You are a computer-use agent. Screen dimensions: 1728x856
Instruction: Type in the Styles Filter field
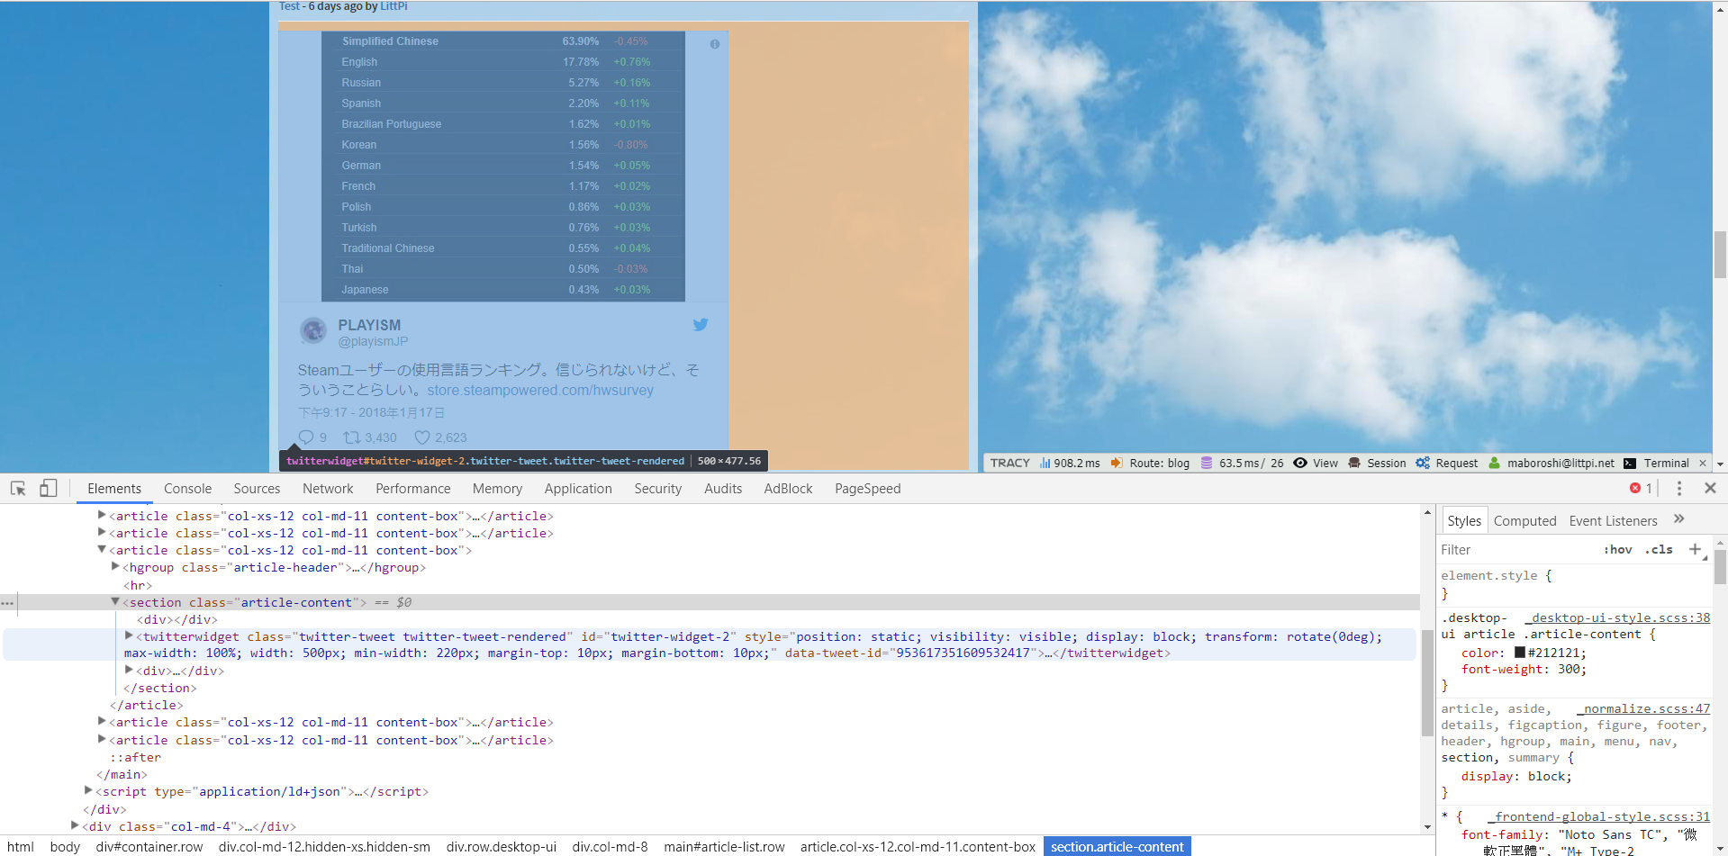(x=1517, y=549)
